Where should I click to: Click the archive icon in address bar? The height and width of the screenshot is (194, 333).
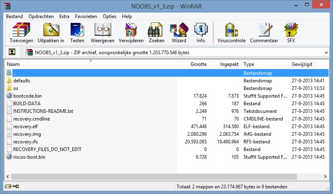tap(30, 52)
